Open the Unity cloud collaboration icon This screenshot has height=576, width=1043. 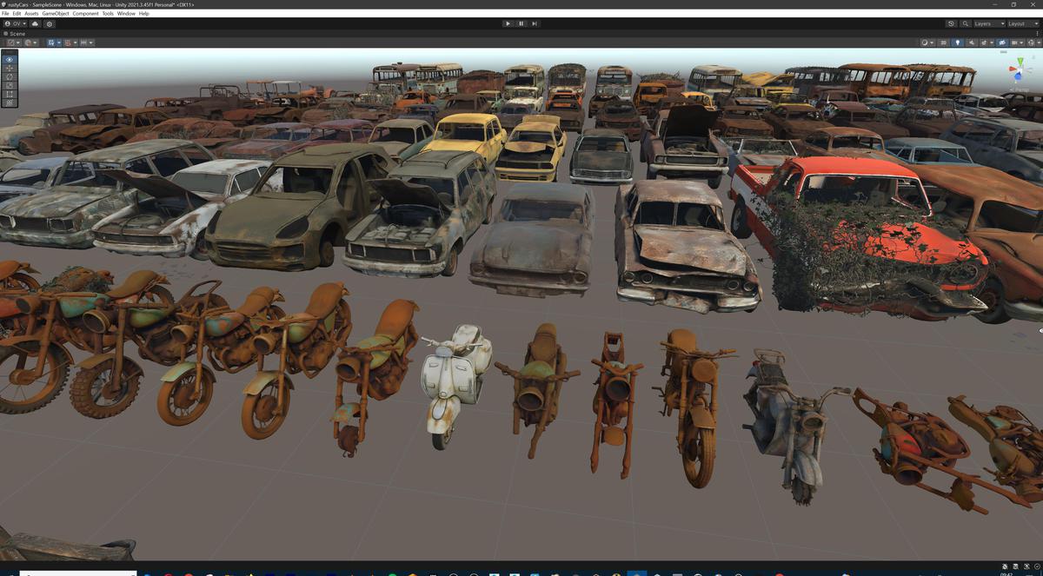tap(36, 23)
